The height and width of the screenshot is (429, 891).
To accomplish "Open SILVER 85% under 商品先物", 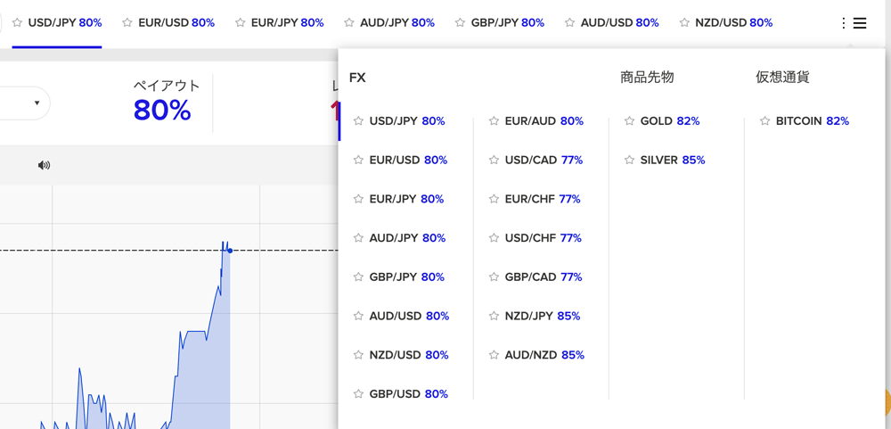I will [x=673, y=160].
